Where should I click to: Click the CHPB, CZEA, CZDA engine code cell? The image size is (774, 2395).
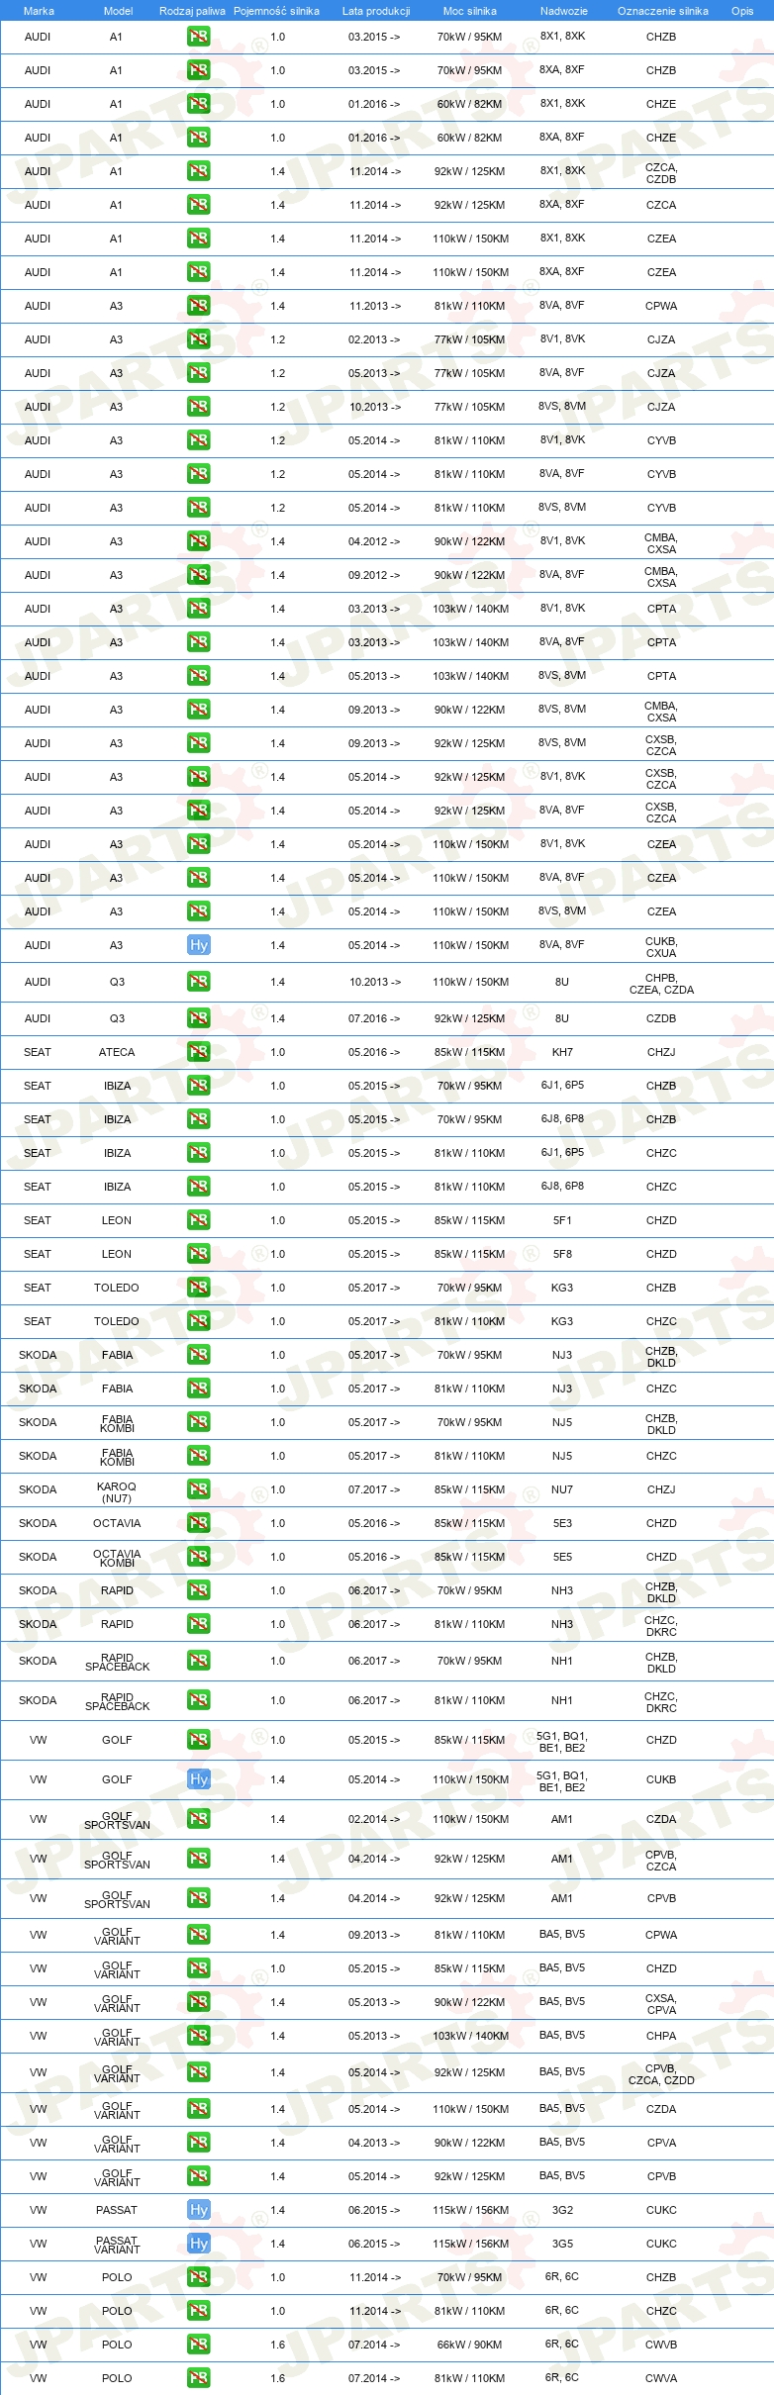coord(661,984)
